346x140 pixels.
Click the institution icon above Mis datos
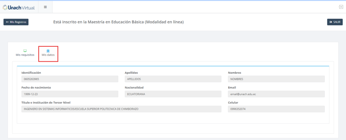click(48, 50)
